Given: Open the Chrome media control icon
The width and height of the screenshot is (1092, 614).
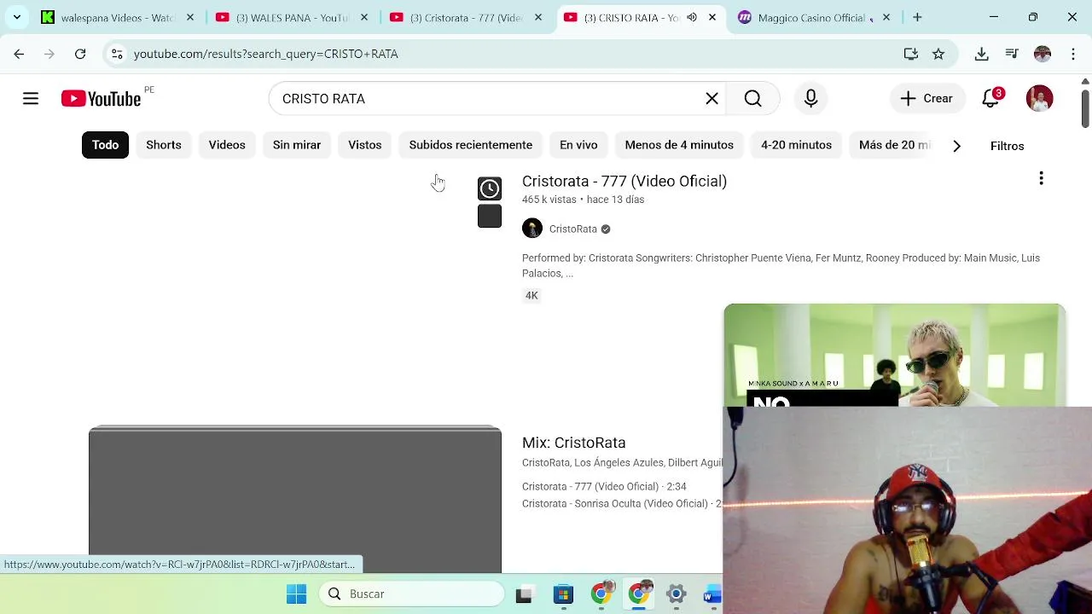Looking at the screenshot, I should (x=1012, y=54).
